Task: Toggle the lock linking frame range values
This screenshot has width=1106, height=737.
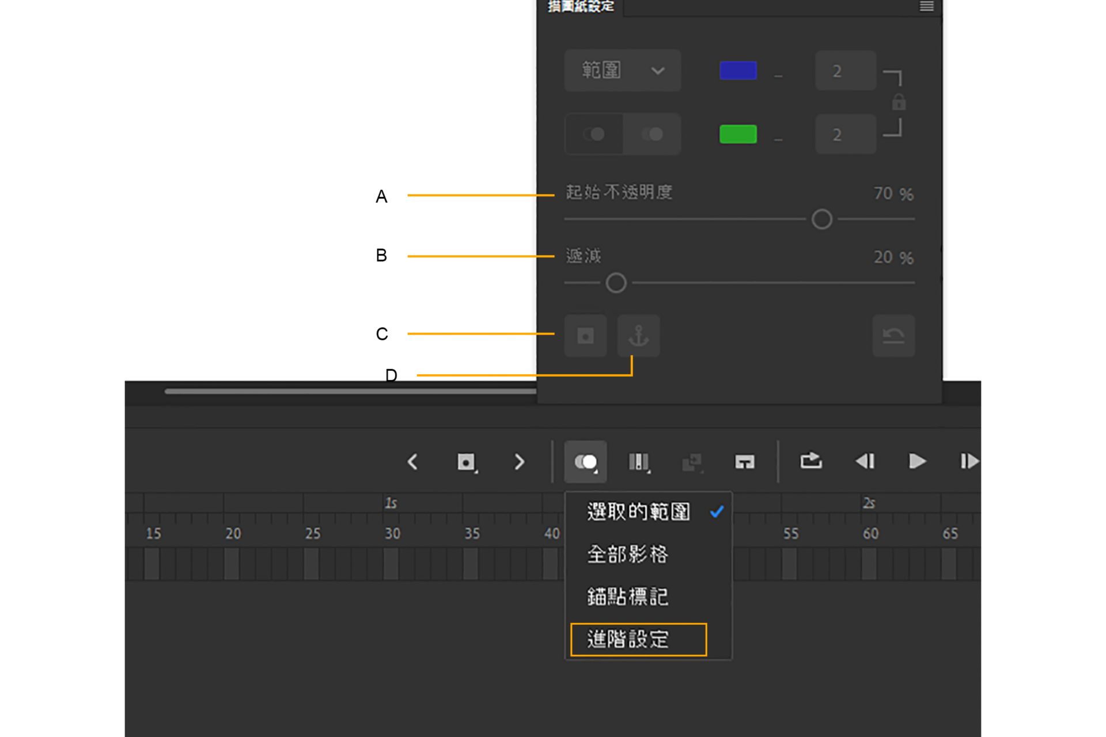Action: 899,102
